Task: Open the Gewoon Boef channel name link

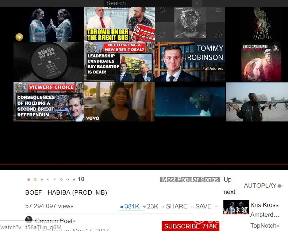Action: tap(54, 221)
